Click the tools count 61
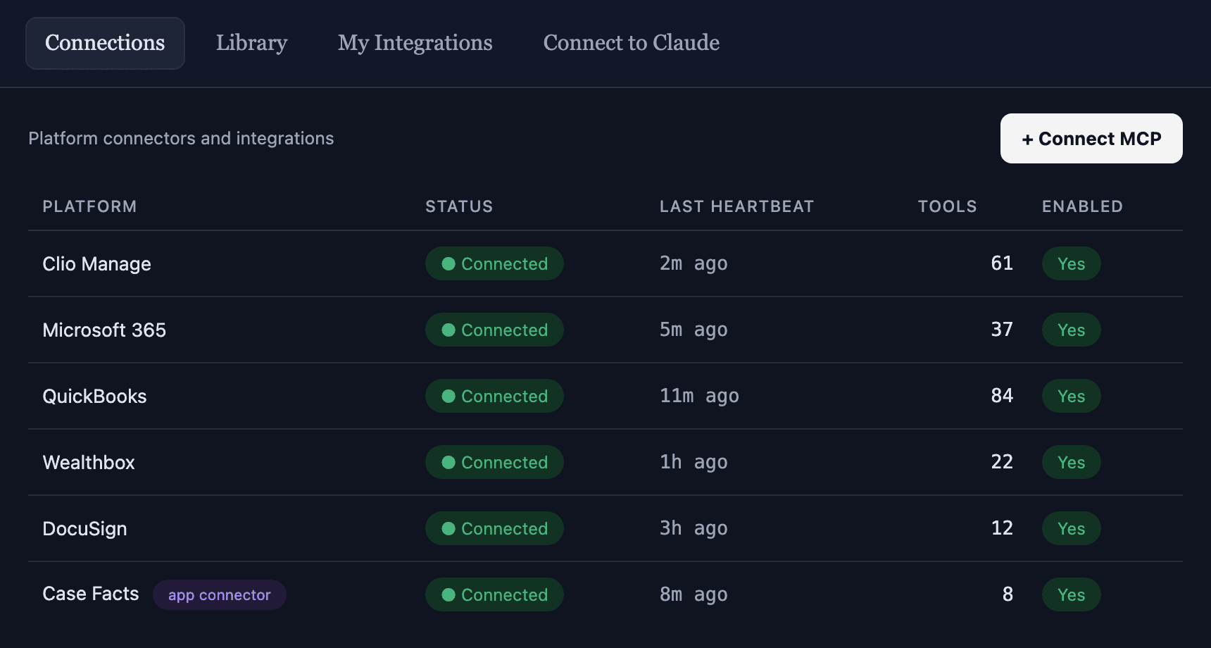 pyautogui.click(x=1002, y=263)
